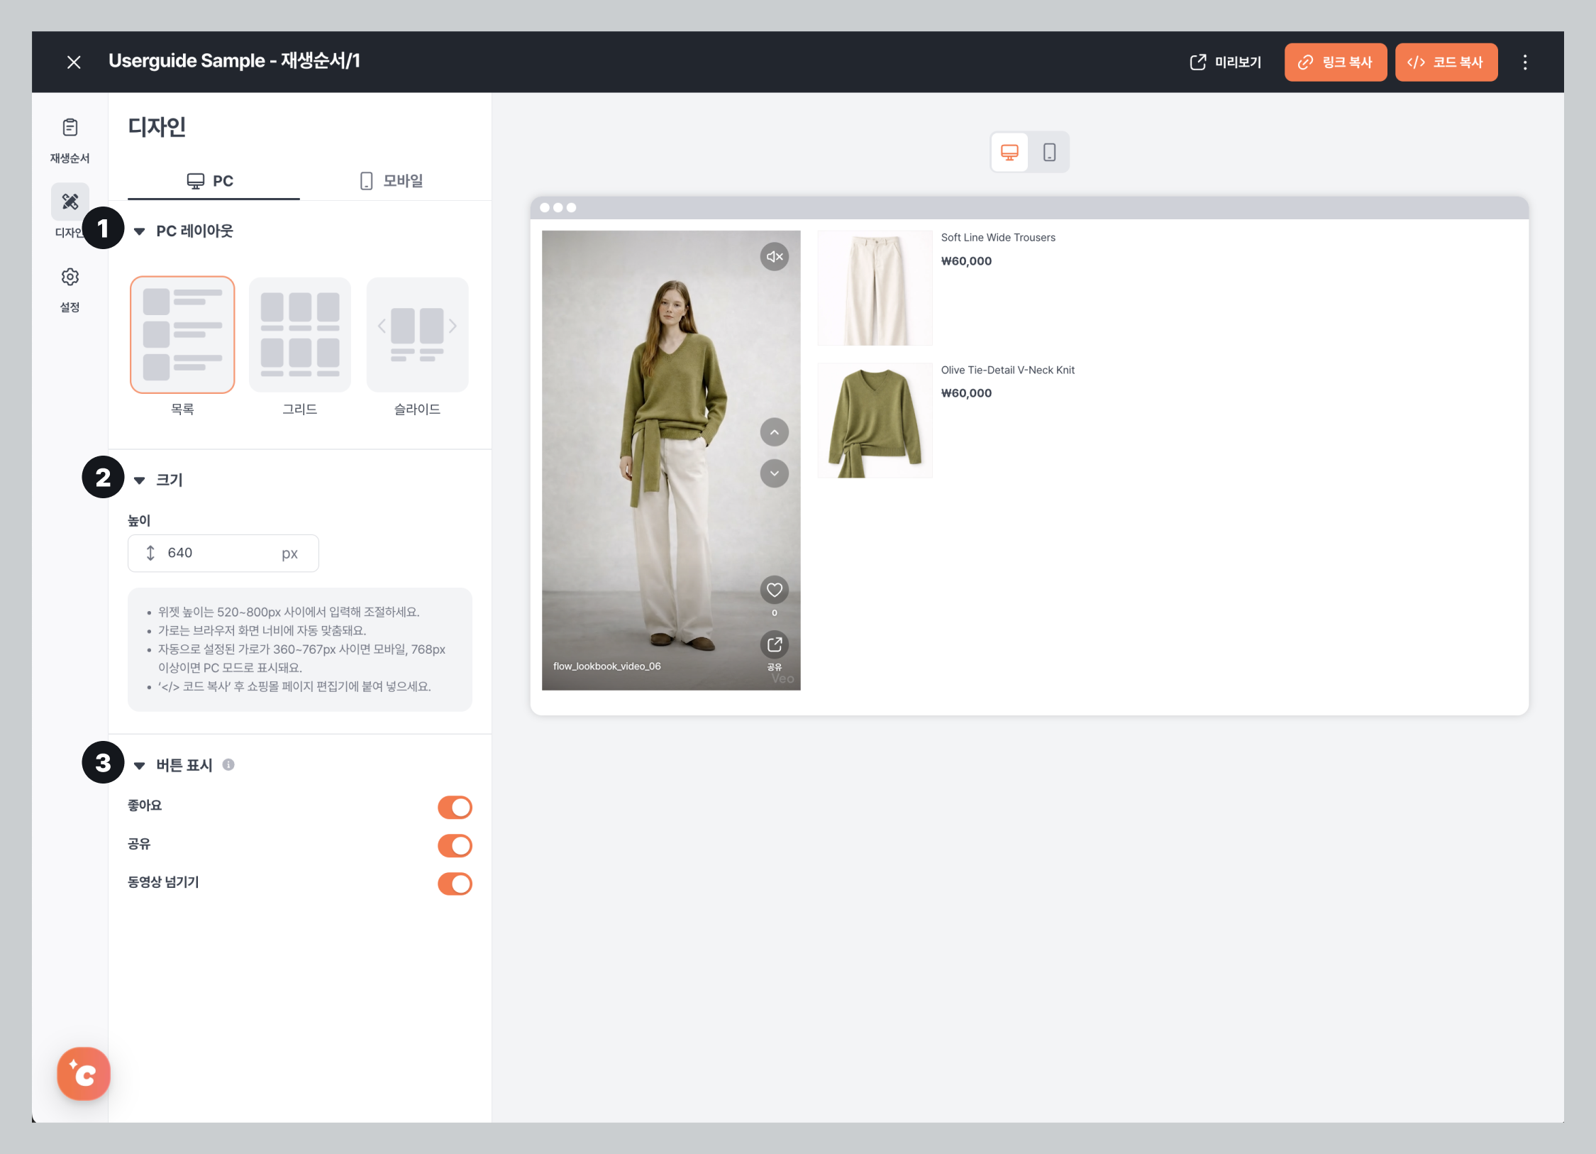Click the share icon on the video
The image size is (1596, 1154).
click(774, 644)
